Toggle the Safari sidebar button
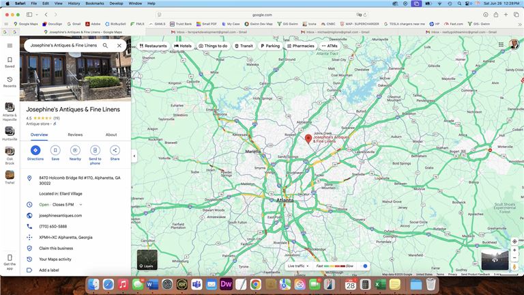This screenshot has height=295, width=524. pyautogui.click(x=29, y=15)
